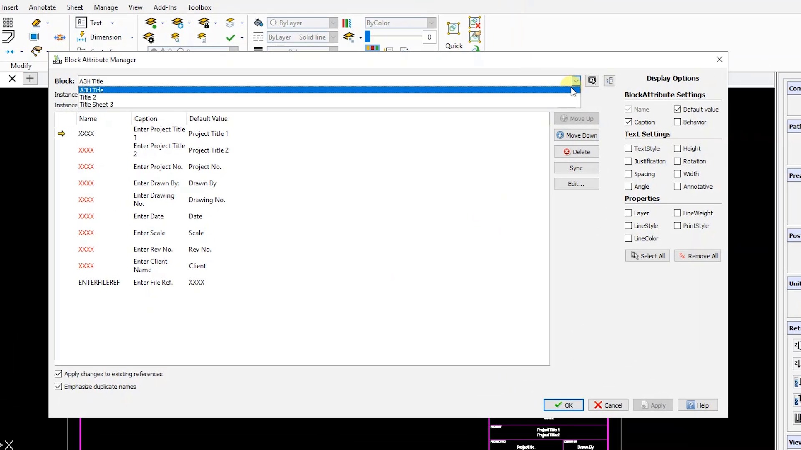
Task: Click Select All under Properties
Action: click(647, 255)
